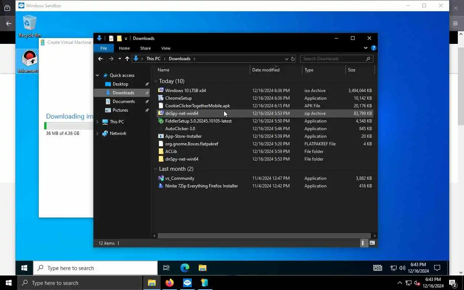Open Task View in sandbox taskbar

[166, 268]
